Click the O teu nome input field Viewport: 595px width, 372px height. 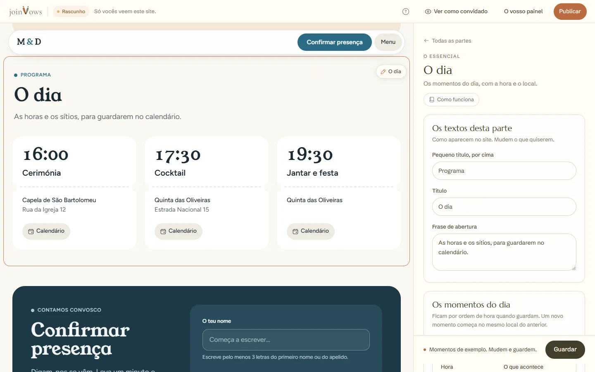tap(286, 340)
